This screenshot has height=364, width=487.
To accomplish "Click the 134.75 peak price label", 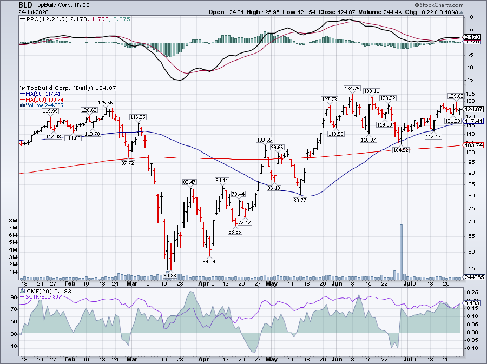I will point(352,89).
